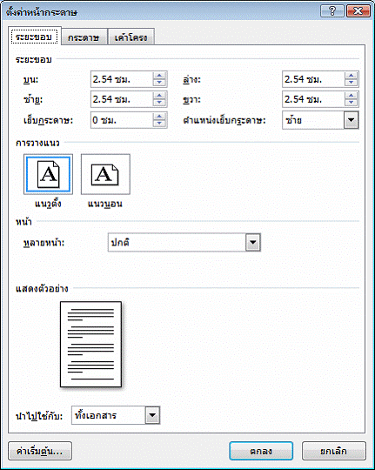Confirm with the ตกลง button
This screenshot has height=470, width=375.
click(261, 451)
